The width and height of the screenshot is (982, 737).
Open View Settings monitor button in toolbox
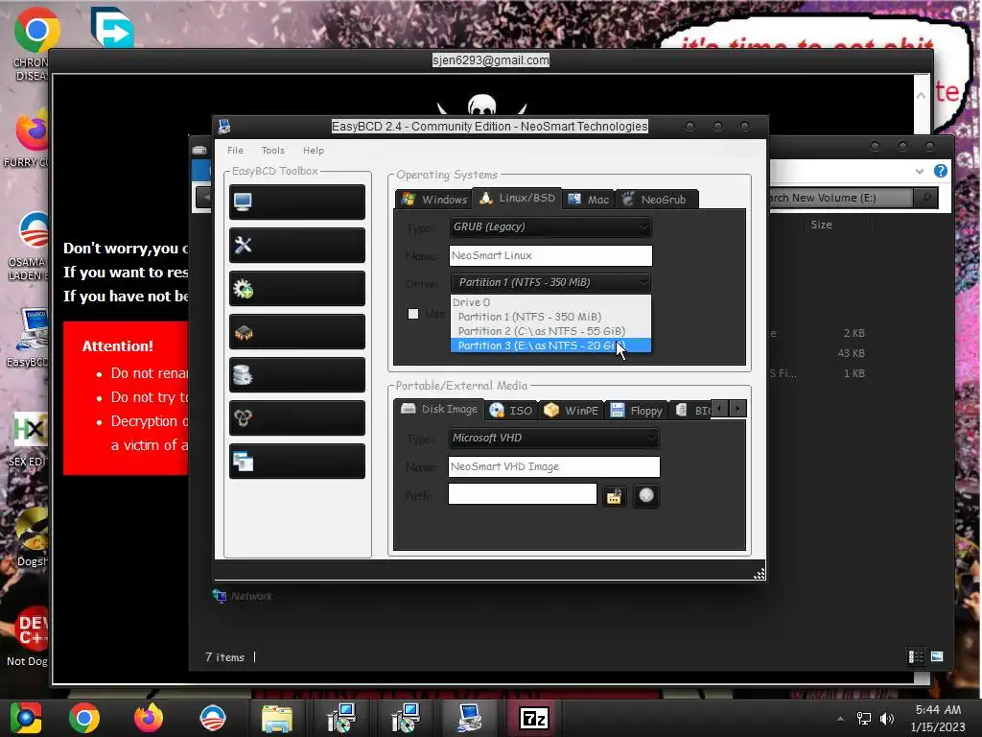click(297, 202)
